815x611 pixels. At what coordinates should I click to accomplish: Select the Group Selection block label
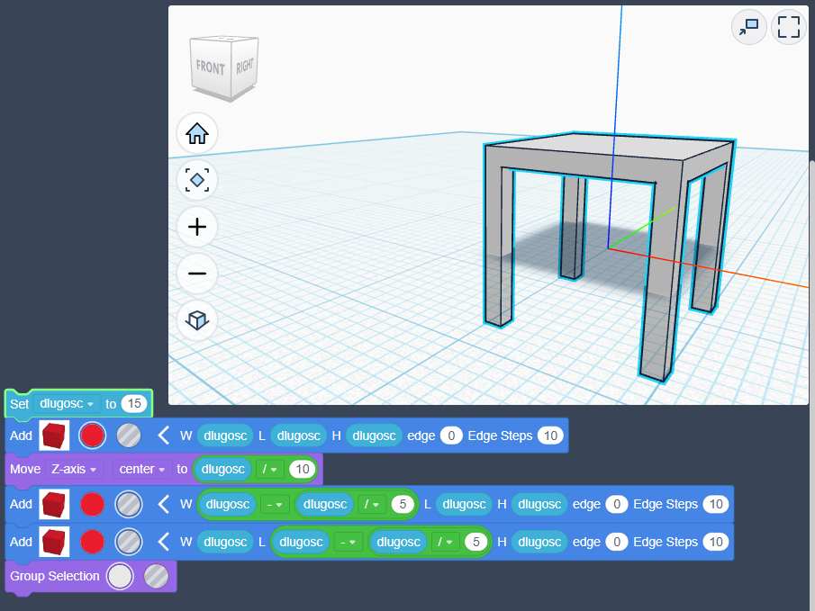55,576
